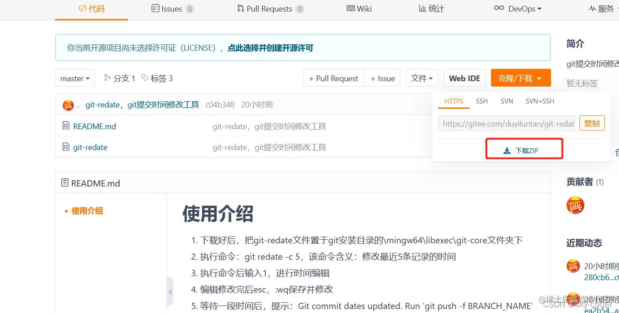This screenshot has height=313, width=619.
Task: Click the 统计 bar chart icon
Action: coord(422,8)
